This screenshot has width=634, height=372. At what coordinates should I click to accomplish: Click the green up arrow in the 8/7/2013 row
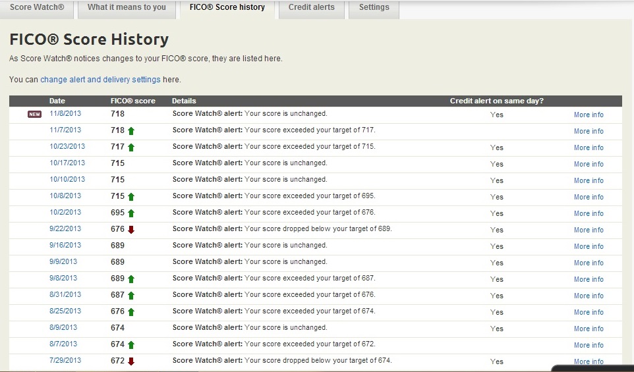point(131,344)
